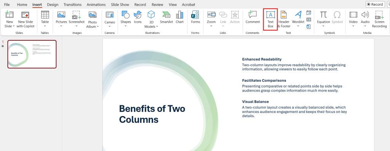The height and width of the screenshot is (151, 390).
Task: Expand the Audio dropdown arrow
Action: click(x=365, y=26)
